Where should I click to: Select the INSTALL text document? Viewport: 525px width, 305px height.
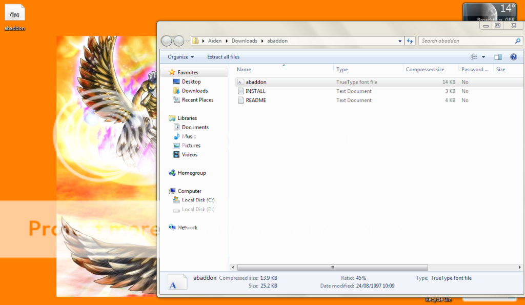click(255, 91)
